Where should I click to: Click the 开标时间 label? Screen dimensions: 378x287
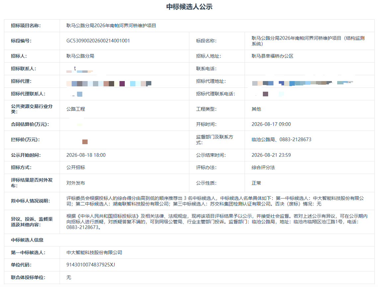tap(206, 124)
